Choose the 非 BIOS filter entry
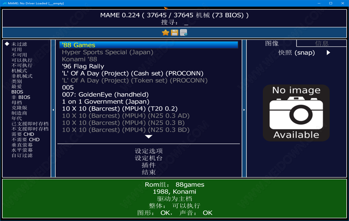 (x=21, y=97)
